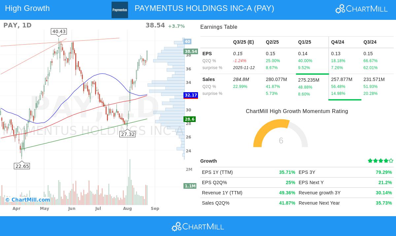Click the 'EPS 1Y (TTM)' row
The width and height of the screenshot is (396, 236).
pos(248,172)
